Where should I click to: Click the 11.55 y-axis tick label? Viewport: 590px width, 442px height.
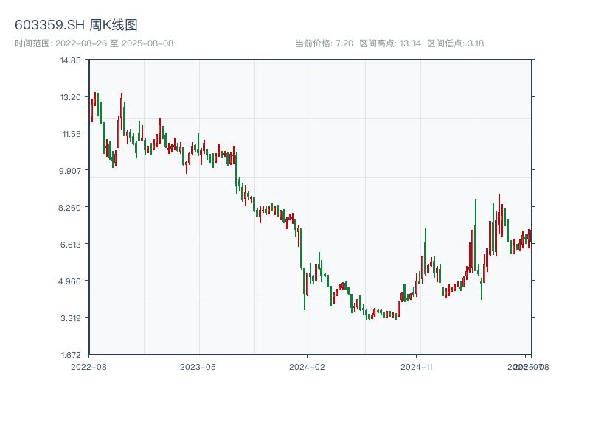(71, 134)
